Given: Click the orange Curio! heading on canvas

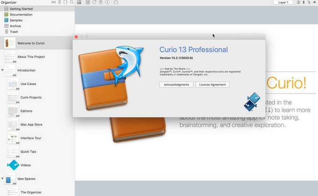Looking at the screenshot, I should [286, 83].
